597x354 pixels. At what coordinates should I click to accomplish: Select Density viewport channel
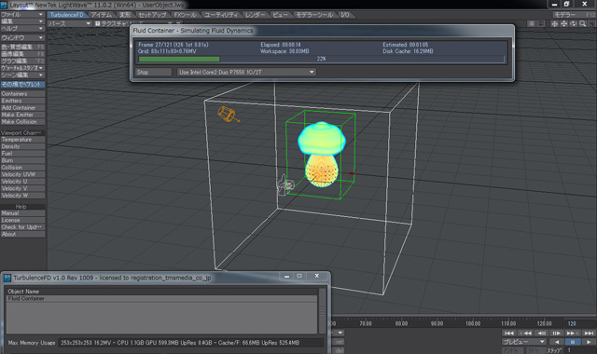point(22,146)
